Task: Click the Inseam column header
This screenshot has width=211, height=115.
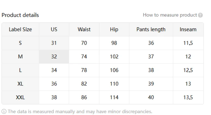Action: tap(188, 29)
